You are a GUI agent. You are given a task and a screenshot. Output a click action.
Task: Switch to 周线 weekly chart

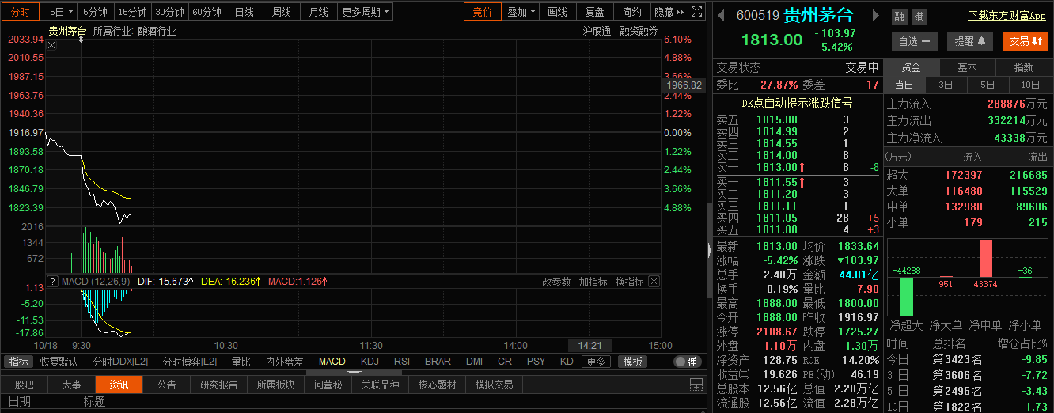pyautogui.click(x=282, y=12)
